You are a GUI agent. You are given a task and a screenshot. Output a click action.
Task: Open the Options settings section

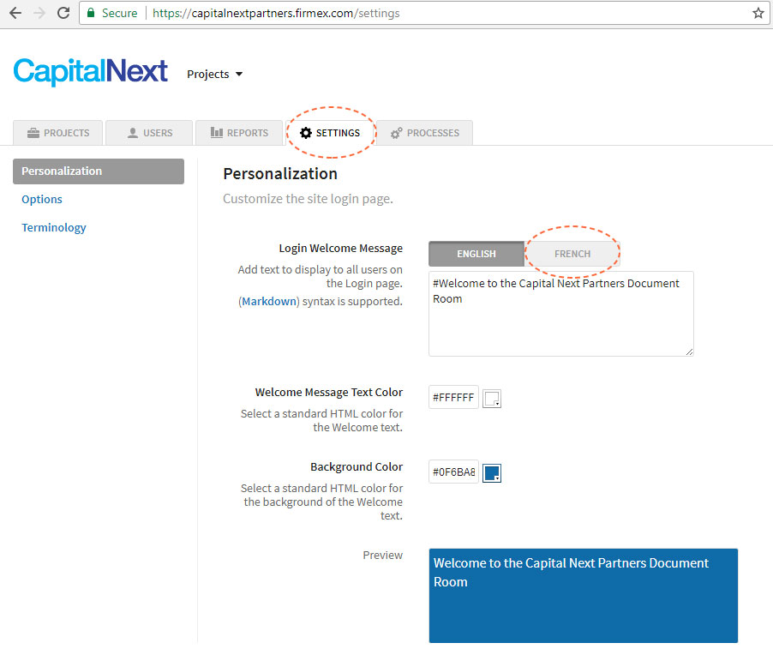(x=42, y=199)
